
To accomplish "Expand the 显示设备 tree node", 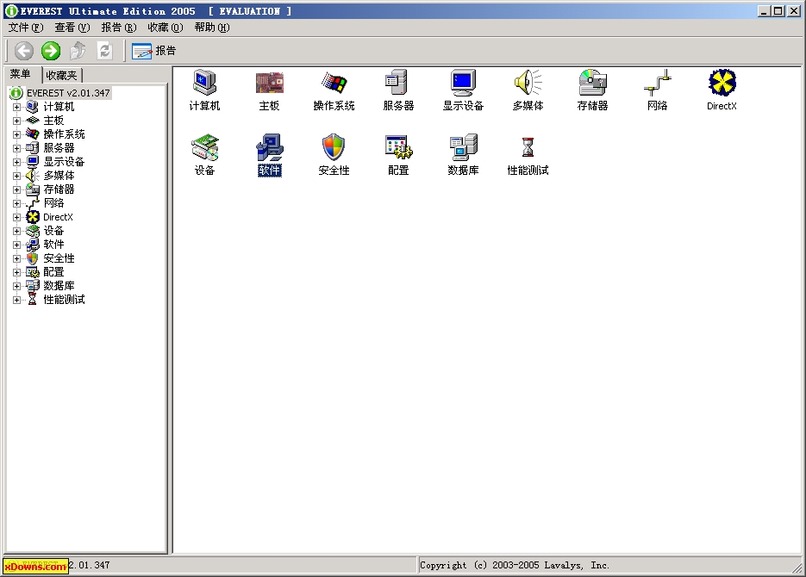I will (x=16, y=162).
